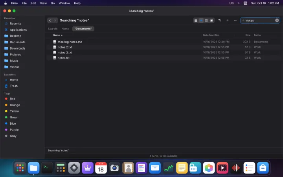Switch to column view
The height and width of the screenshot is (177, 283).
[206, 20]
